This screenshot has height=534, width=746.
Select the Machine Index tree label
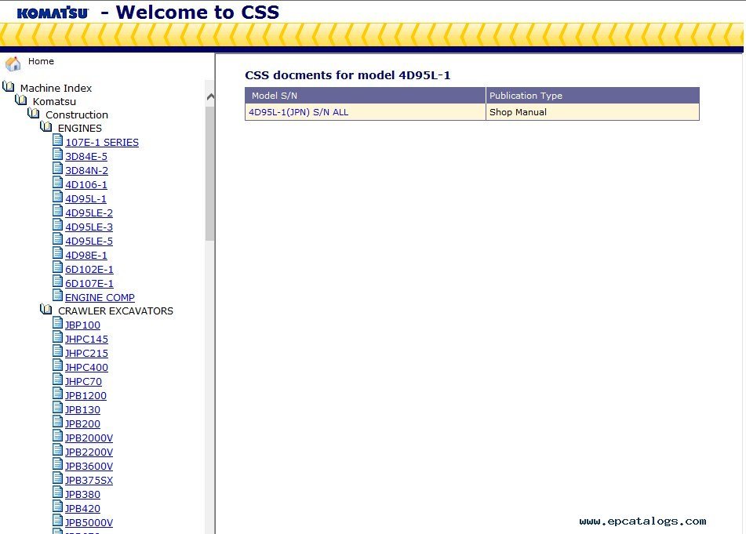point(56,88)
